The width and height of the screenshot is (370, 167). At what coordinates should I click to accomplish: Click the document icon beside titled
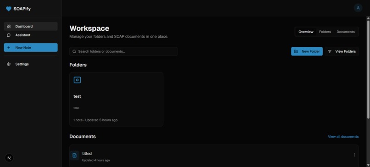(74, 155)
